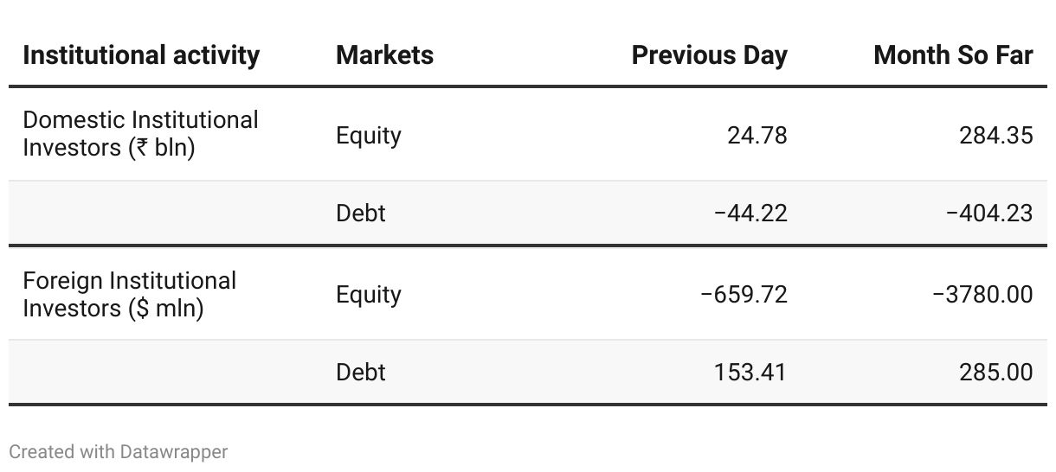Viewport: 1056px width, 472px height.
Task: Click the 24.78 Previous Day equity value
Action: pyautogui.click(x=750, y=135)
